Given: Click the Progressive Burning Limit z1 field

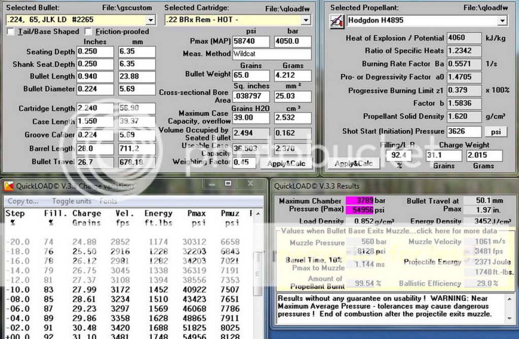Looking at the screenshot, I should click(x=464, y=91).
